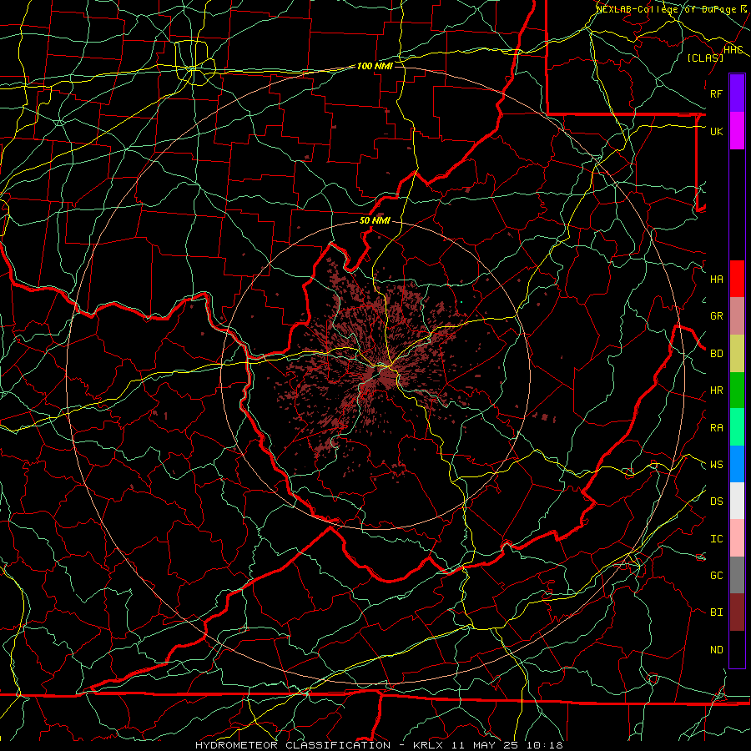Select the GC gray legend swatch
Screen dimensions: 751x751
point(737,575)
